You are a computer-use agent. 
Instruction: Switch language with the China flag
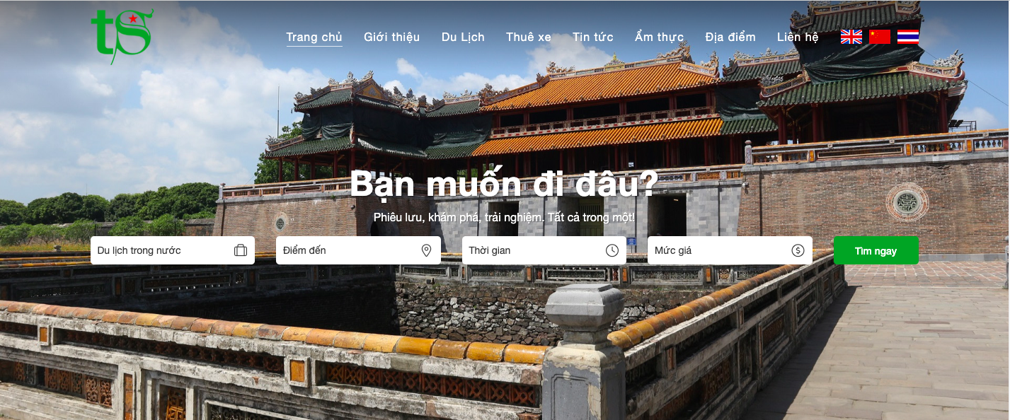880,37
